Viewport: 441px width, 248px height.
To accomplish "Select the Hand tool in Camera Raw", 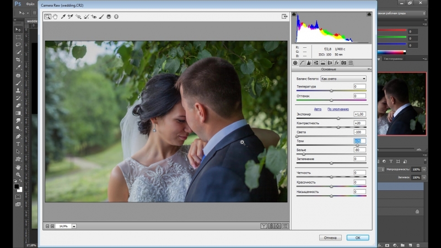I will pyautogui.click(x=55, y=16).
